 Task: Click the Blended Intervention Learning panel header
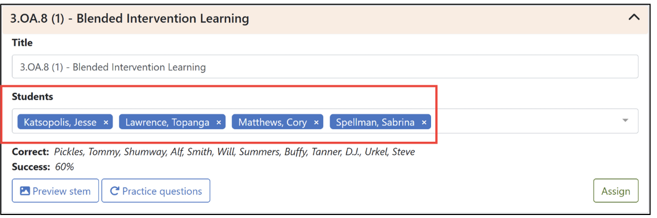325,18
